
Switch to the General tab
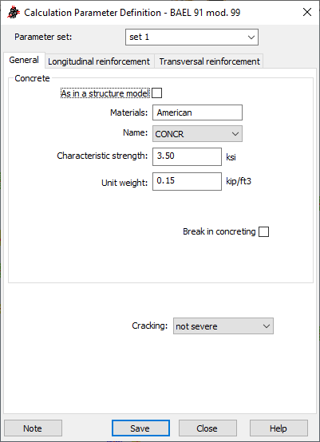pos(24,60)
